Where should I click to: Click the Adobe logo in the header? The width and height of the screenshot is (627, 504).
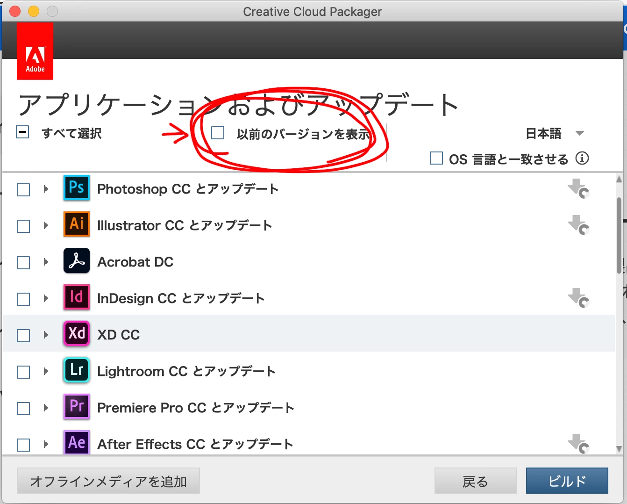35,51
